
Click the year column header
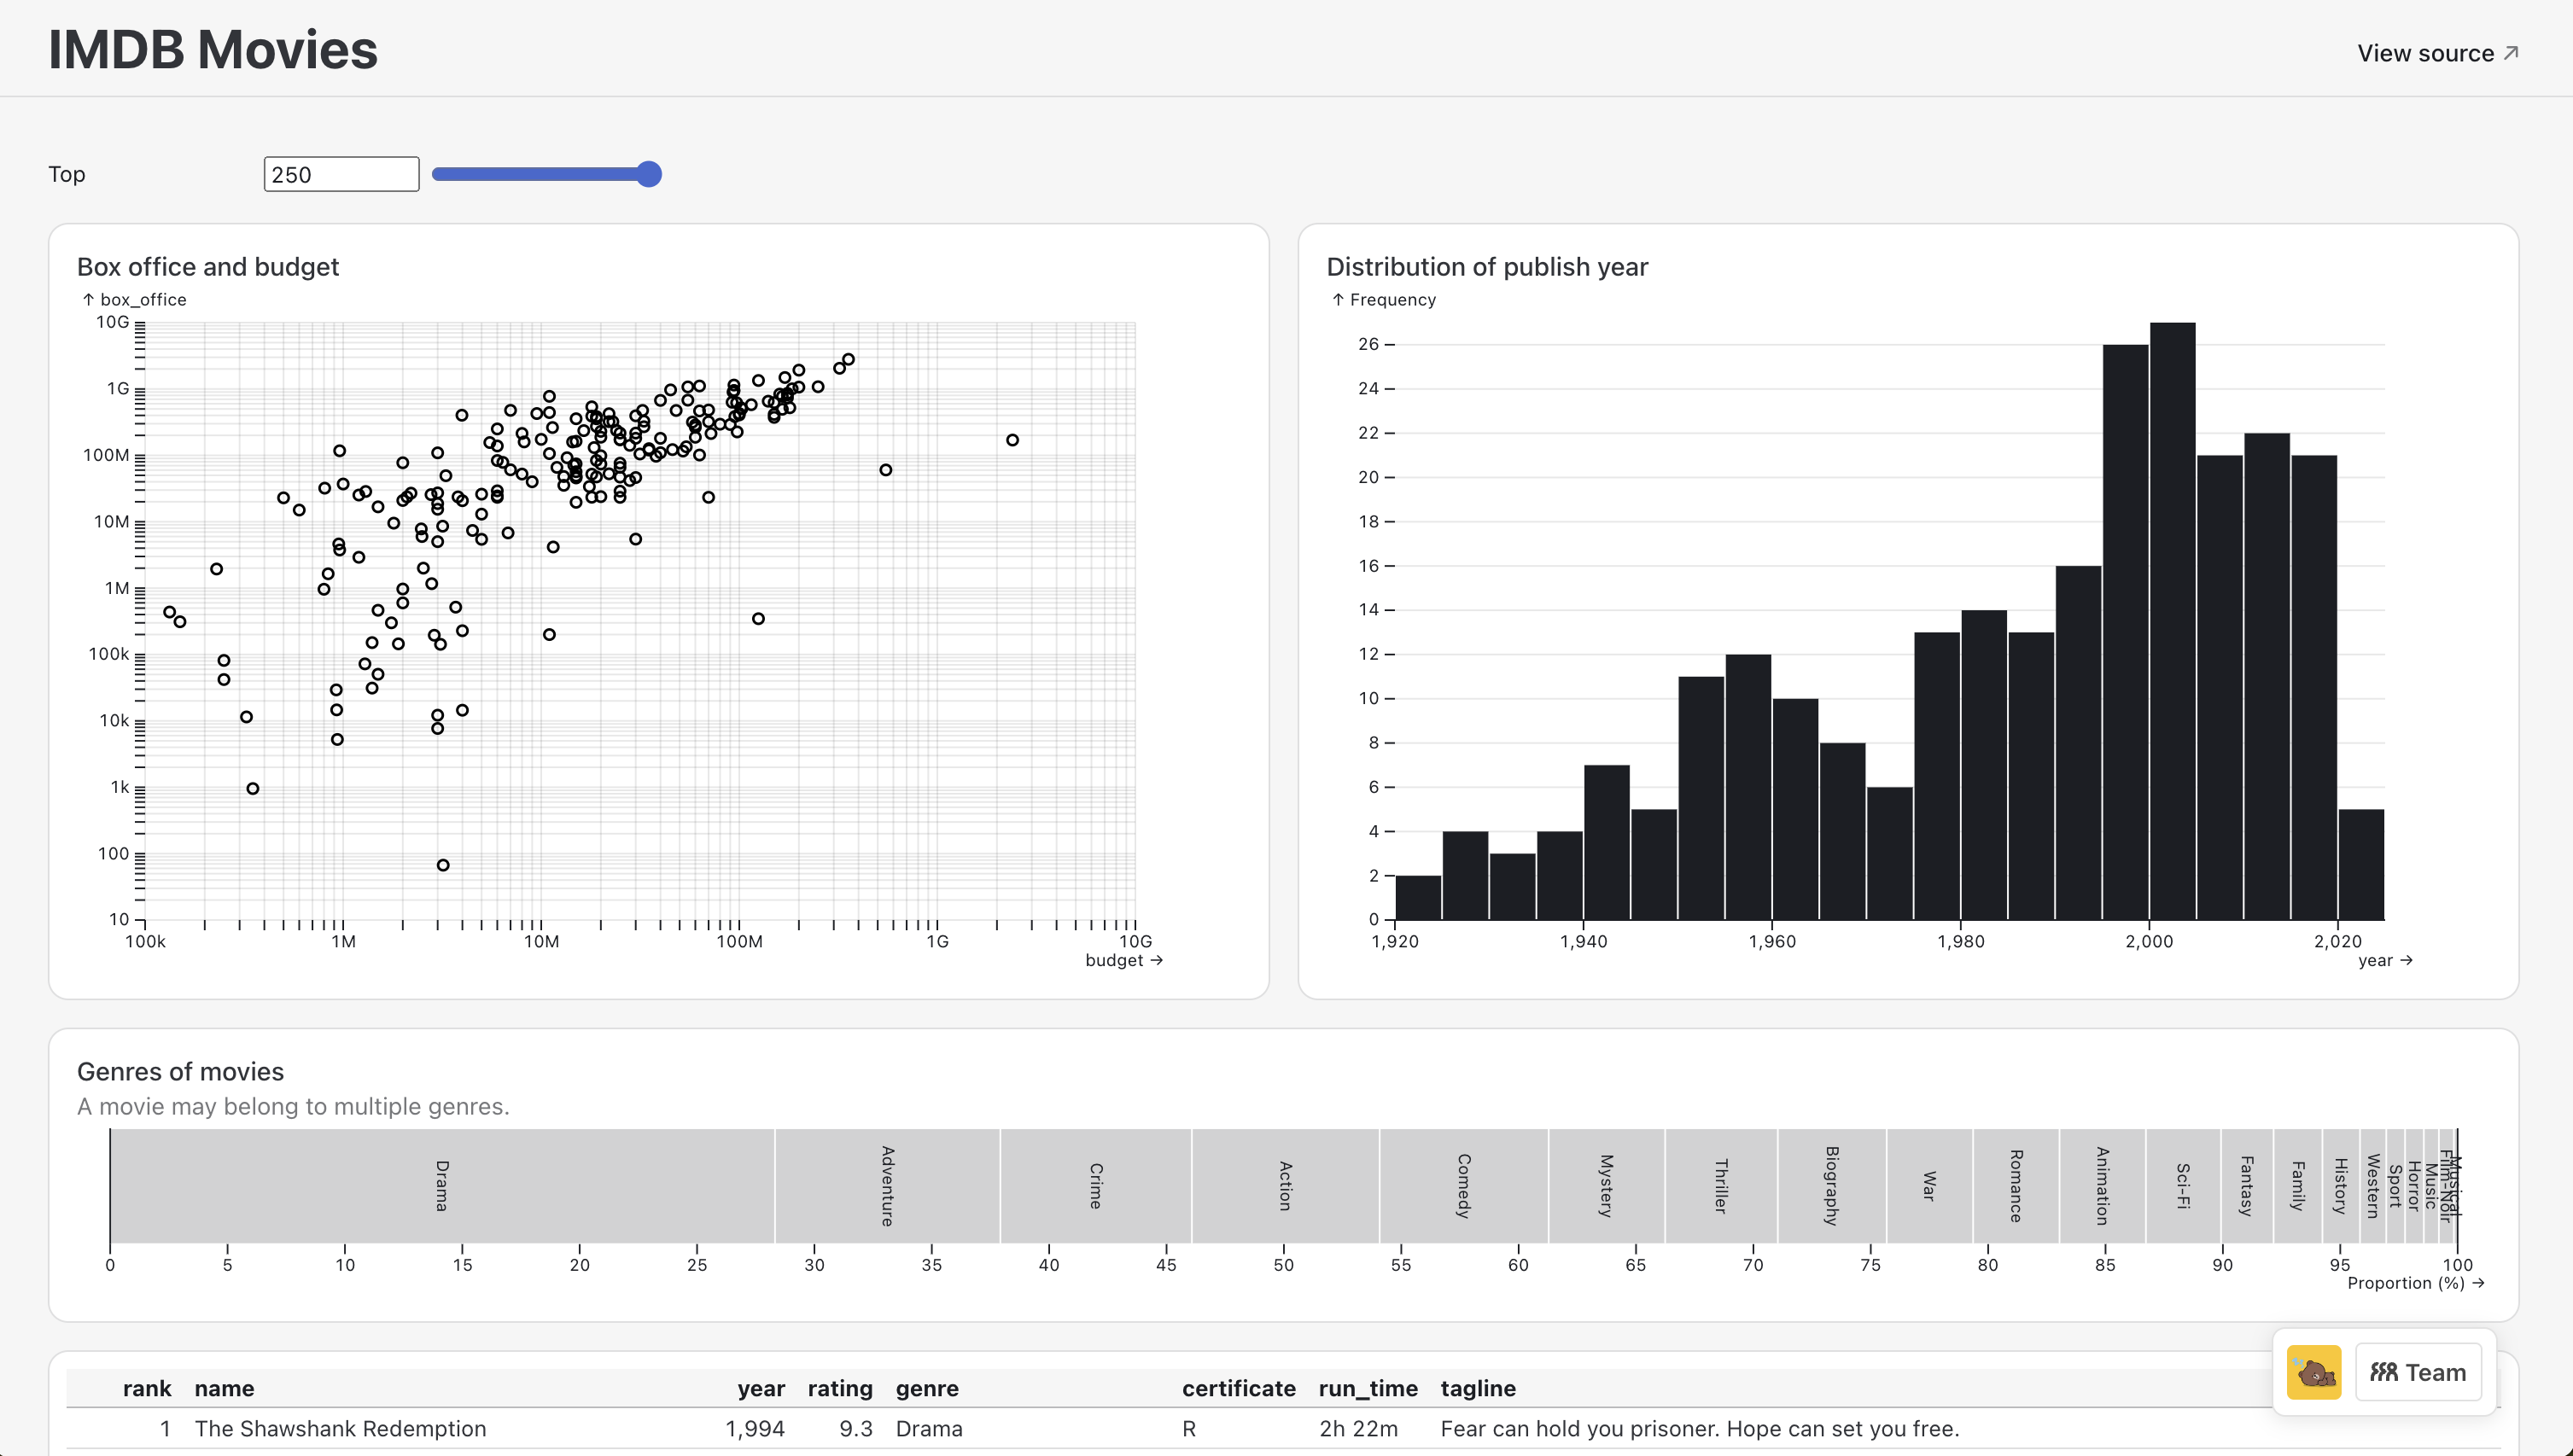click(761, 1389)
